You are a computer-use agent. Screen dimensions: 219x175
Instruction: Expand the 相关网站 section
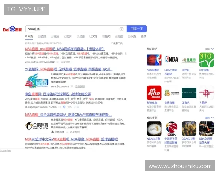[210, 49]
